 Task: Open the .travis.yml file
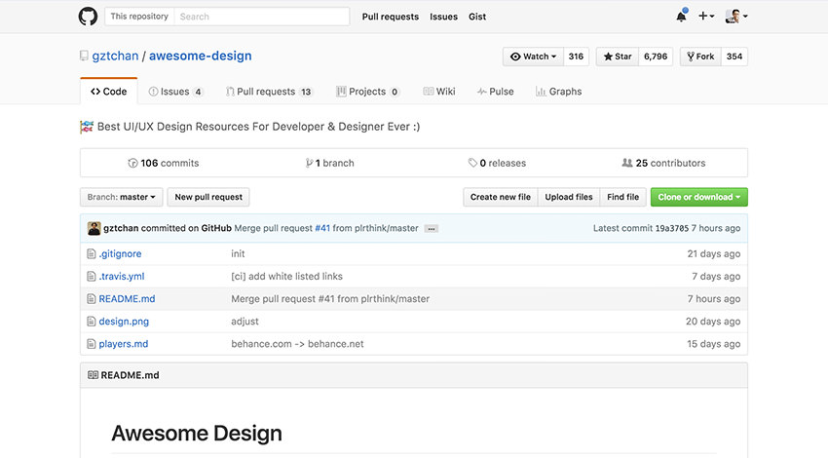[x=122, y=277]
